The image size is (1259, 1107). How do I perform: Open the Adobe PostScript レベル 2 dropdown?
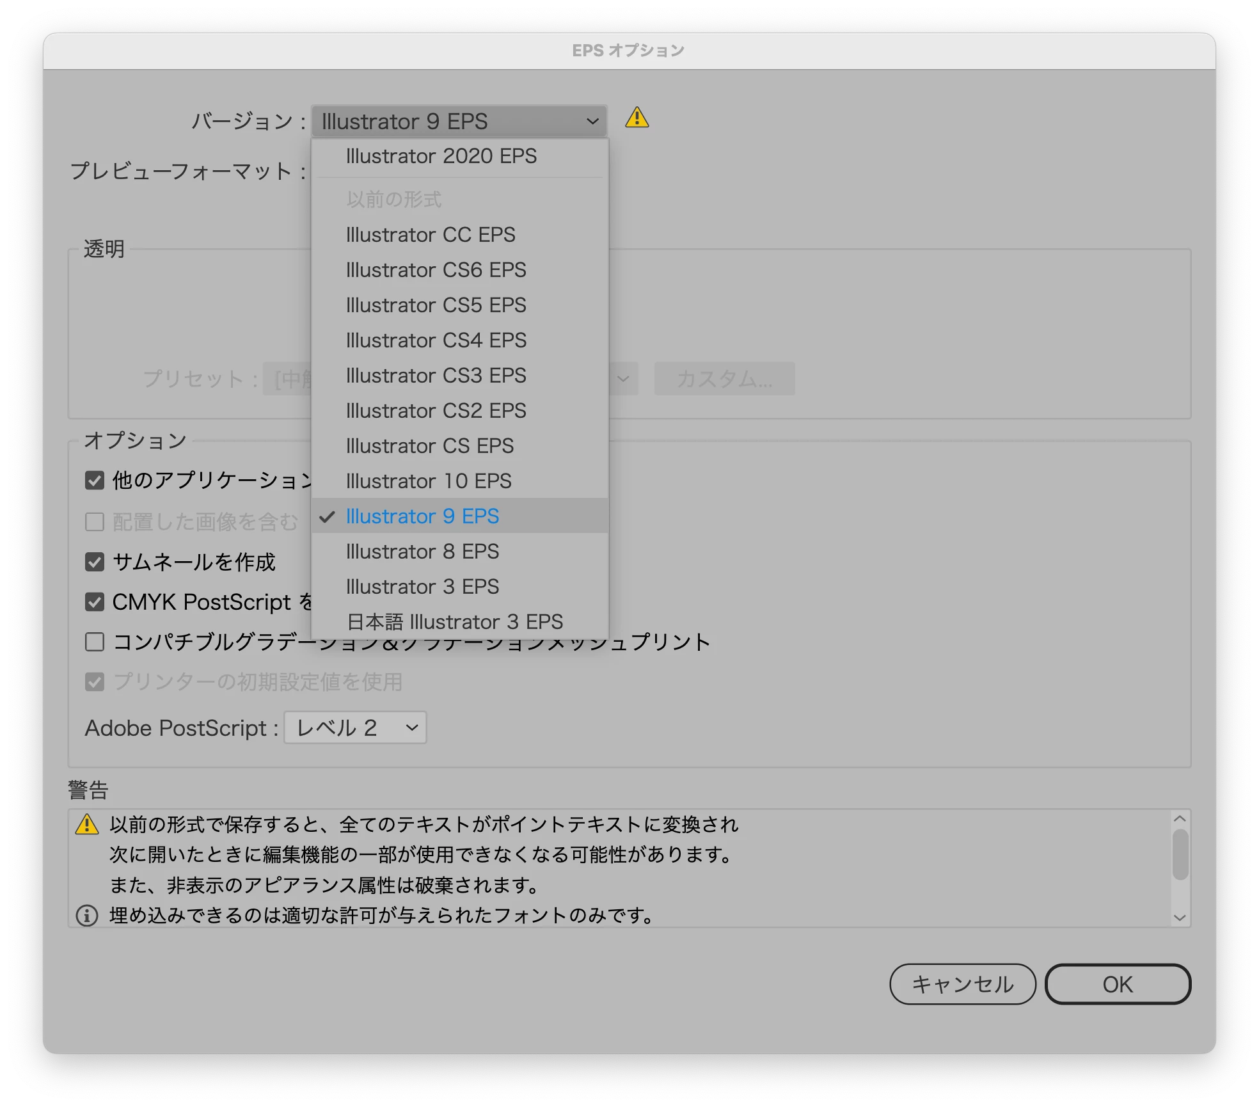(355, 728)
